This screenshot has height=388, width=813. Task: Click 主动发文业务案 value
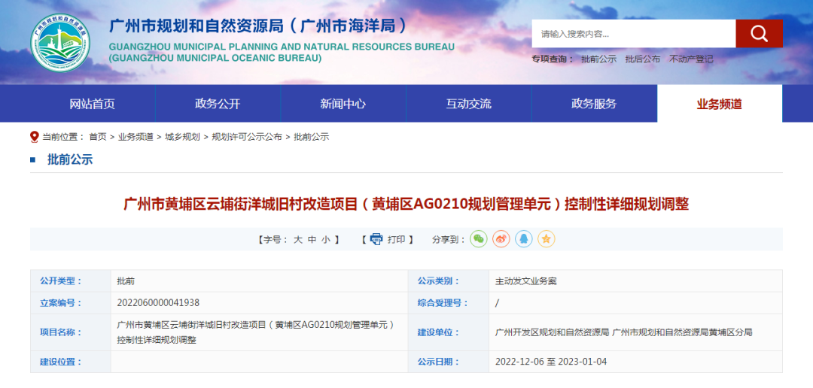pyautogui.click(x=526, y=281)
